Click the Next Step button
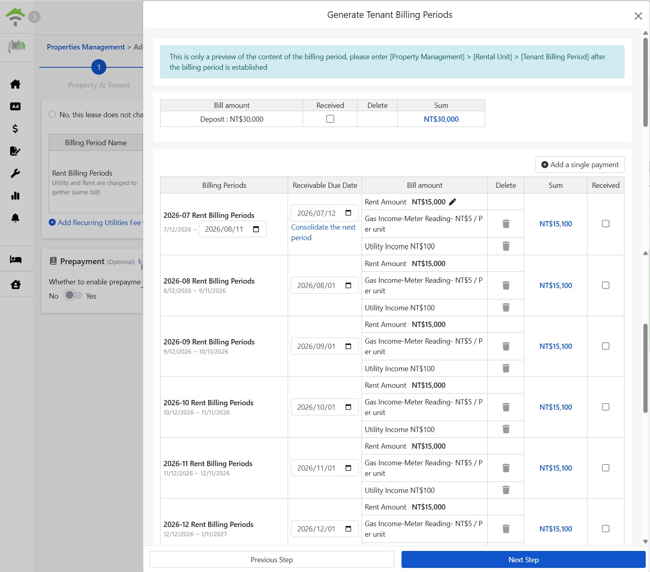The height and width of the screenshot is (572, 650). tap(523, 559)
